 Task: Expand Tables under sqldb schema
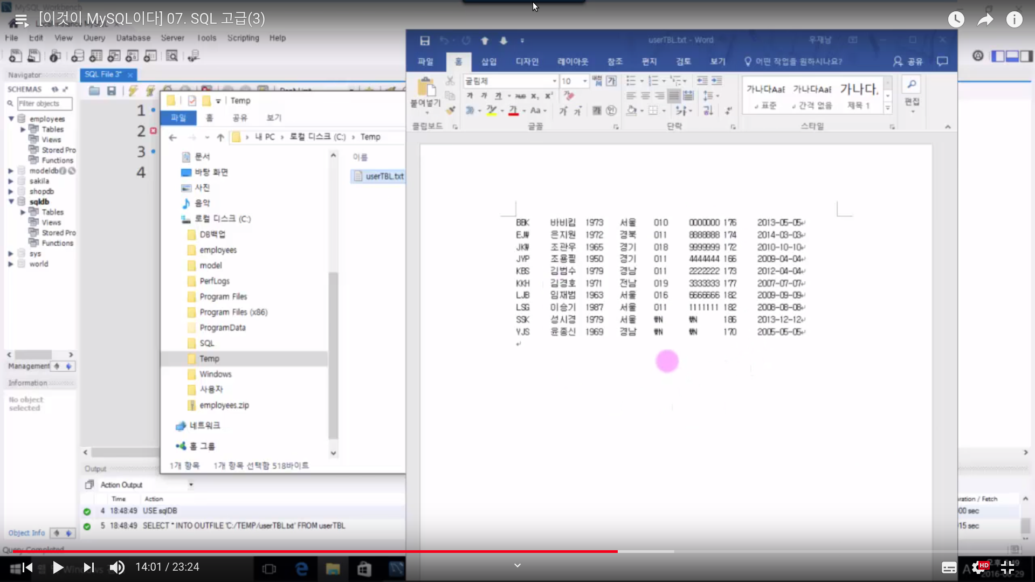pos(23,212)
